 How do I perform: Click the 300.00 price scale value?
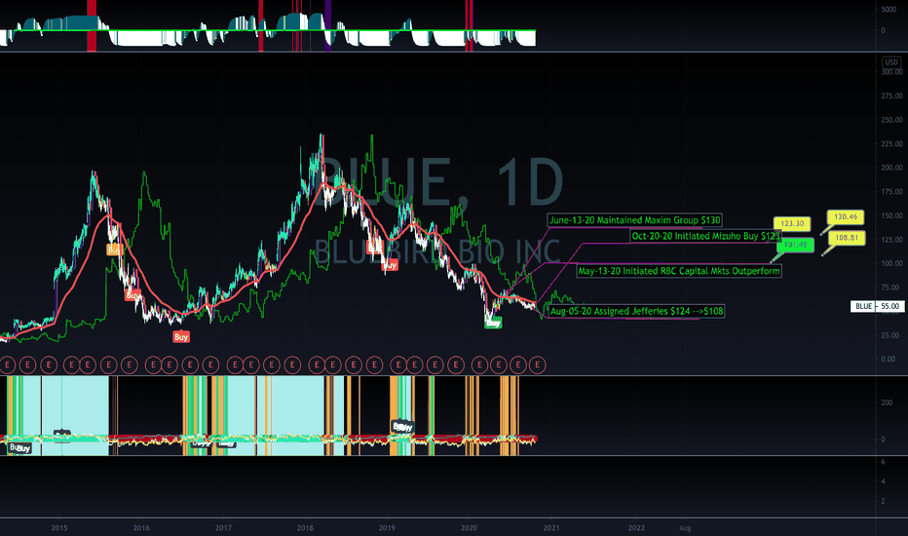(x=891, y=72)
